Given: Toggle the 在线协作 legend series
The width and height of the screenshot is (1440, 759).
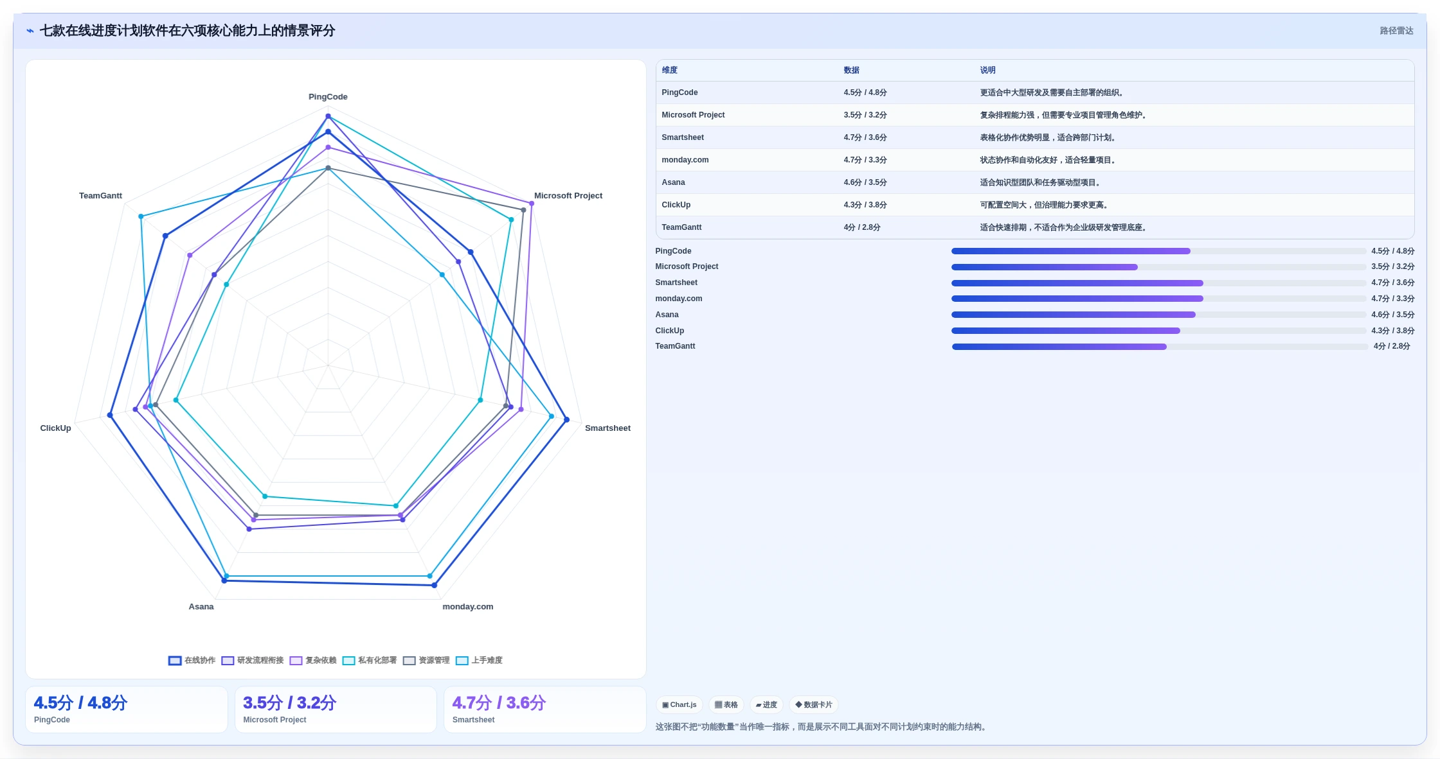Looking at the screenshot, I should point(192,660).
